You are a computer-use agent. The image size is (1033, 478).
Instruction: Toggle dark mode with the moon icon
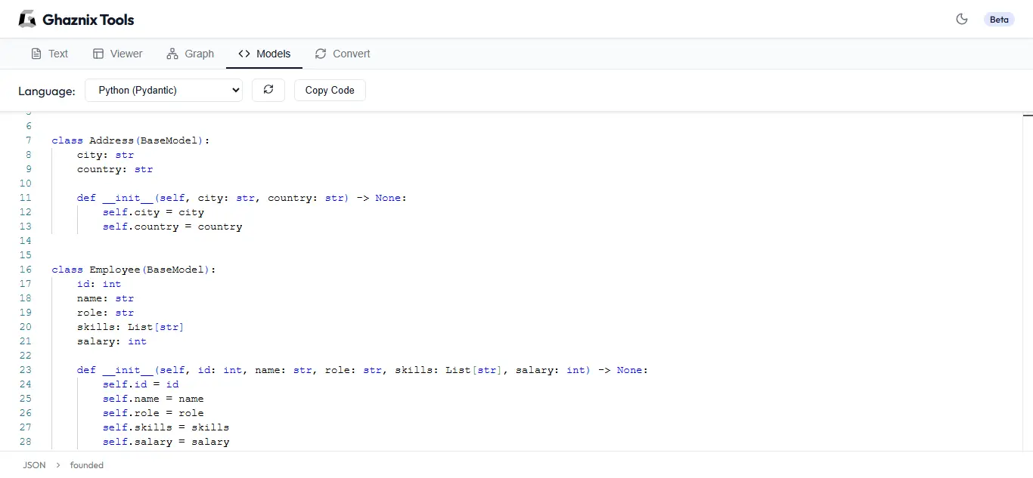(x=962, y=19)
